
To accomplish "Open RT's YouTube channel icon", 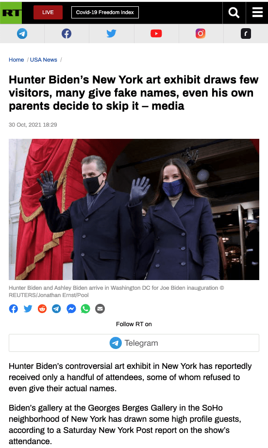I will pyautogui.click(x=156, y=33).
